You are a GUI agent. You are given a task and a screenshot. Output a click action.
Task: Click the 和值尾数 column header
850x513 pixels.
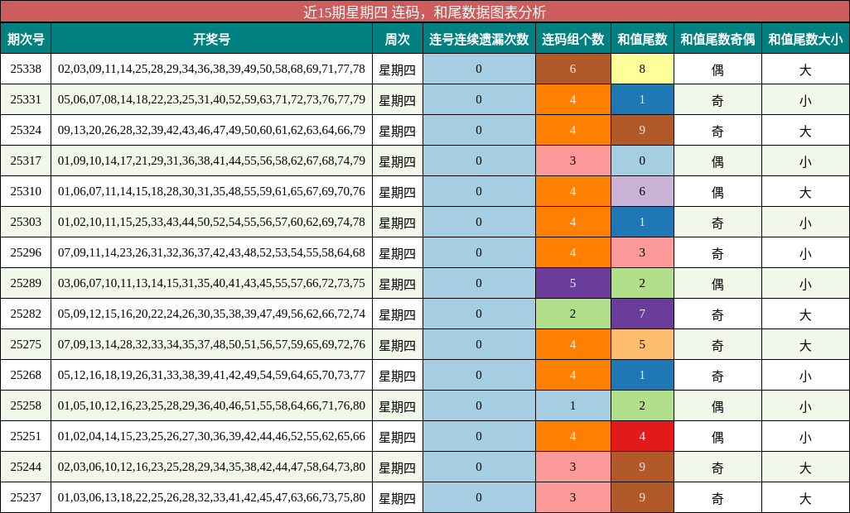[x=641, y=39]
